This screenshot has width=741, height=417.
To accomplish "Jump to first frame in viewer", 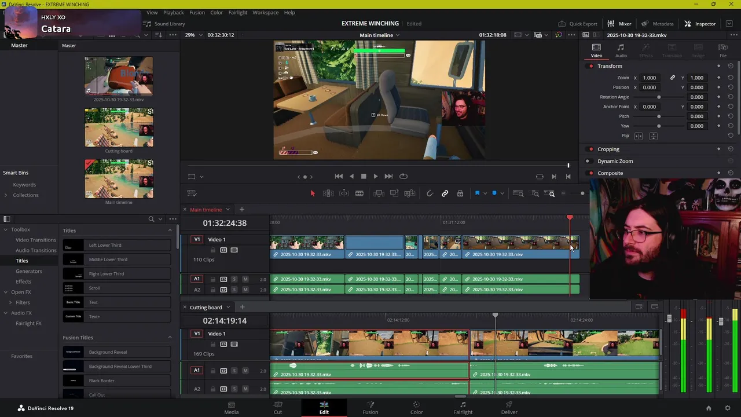I will [339, 176].
